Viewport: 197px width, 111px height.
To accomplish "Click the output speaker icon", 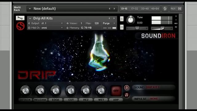I will (x=29, y=23).
